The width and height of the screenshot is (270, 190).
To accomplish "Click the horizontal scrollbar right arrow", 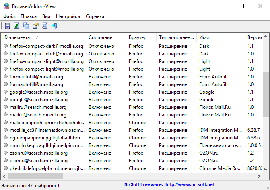I will coord(259,176).
